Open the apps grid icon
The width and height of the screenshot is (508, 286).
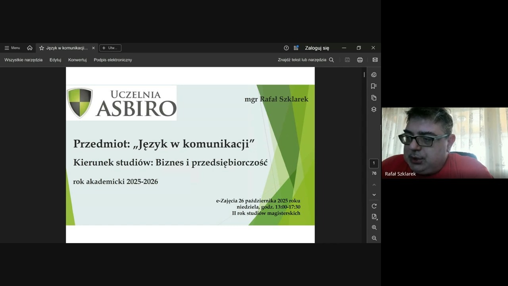(x=296, y=48)
